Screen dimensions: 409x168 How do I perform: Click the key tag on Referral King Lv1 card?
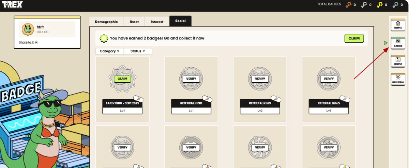[208, 99]
